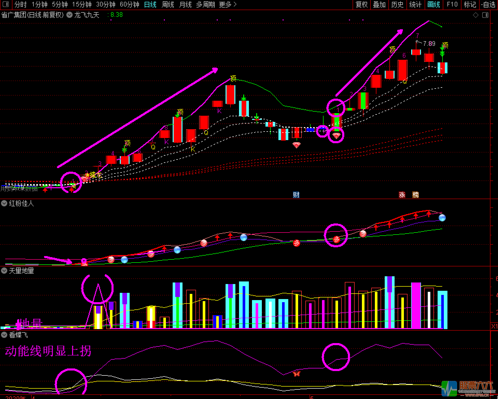Click the right panel toggle icon
Image resolution: width=498 pixels, height=399 pixels.
tap(485, 15)
